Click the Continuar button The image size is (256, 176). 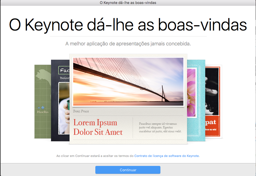(x=128, y=170)
